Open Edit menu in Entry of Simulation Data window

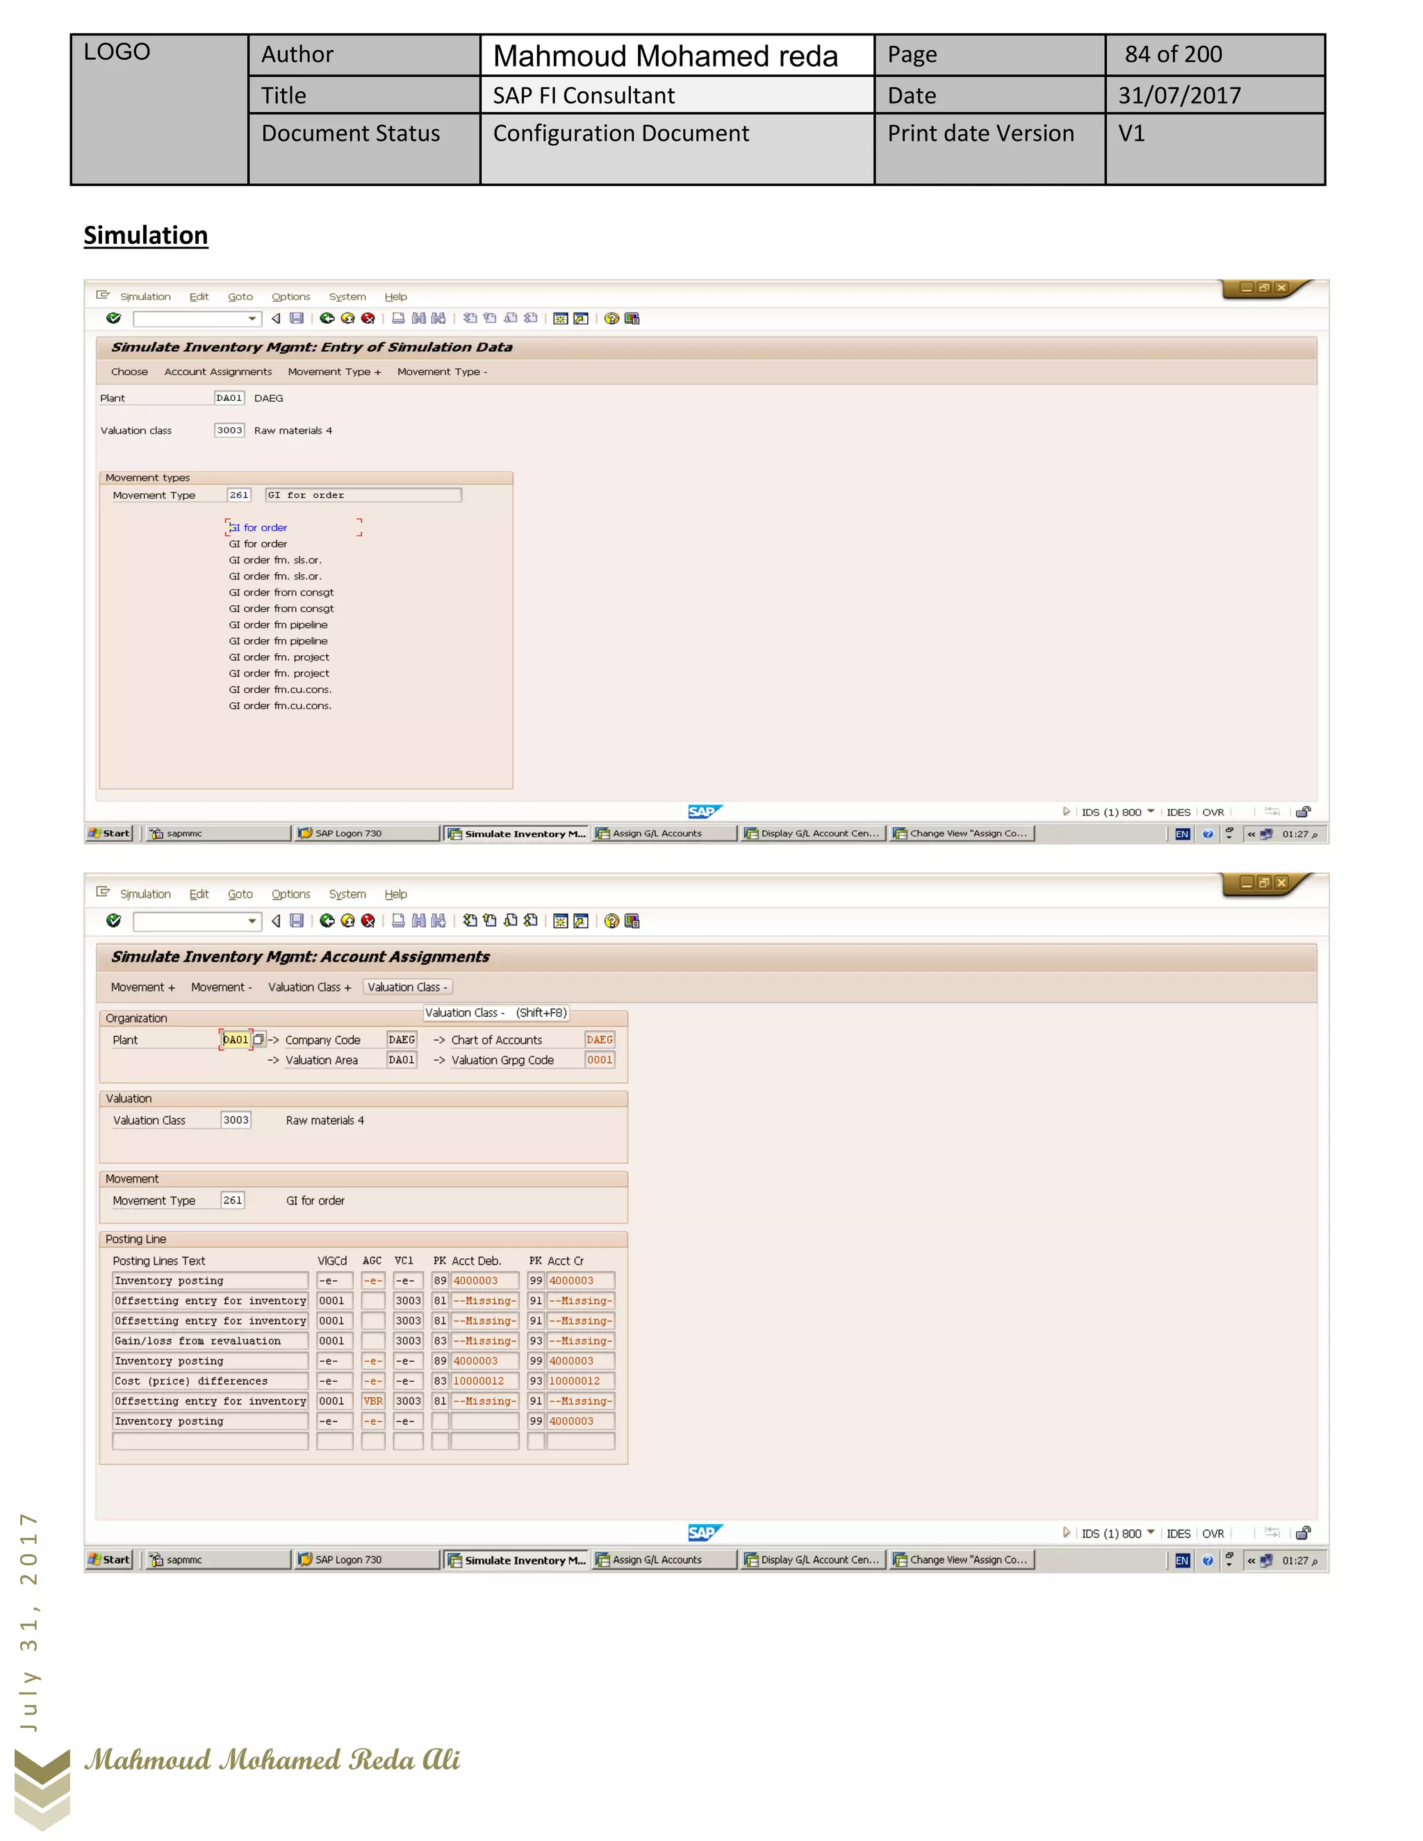199,297
